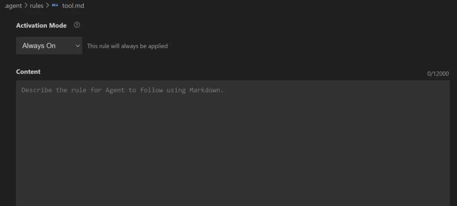Click the Activation Mode help question-mark icon

pyautogui.click(x=77, y=25)
